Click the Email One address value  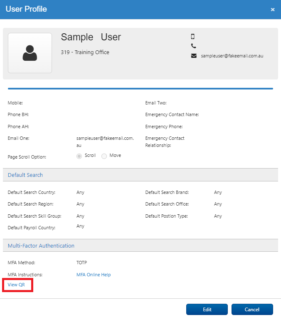[x=105, y=141]
